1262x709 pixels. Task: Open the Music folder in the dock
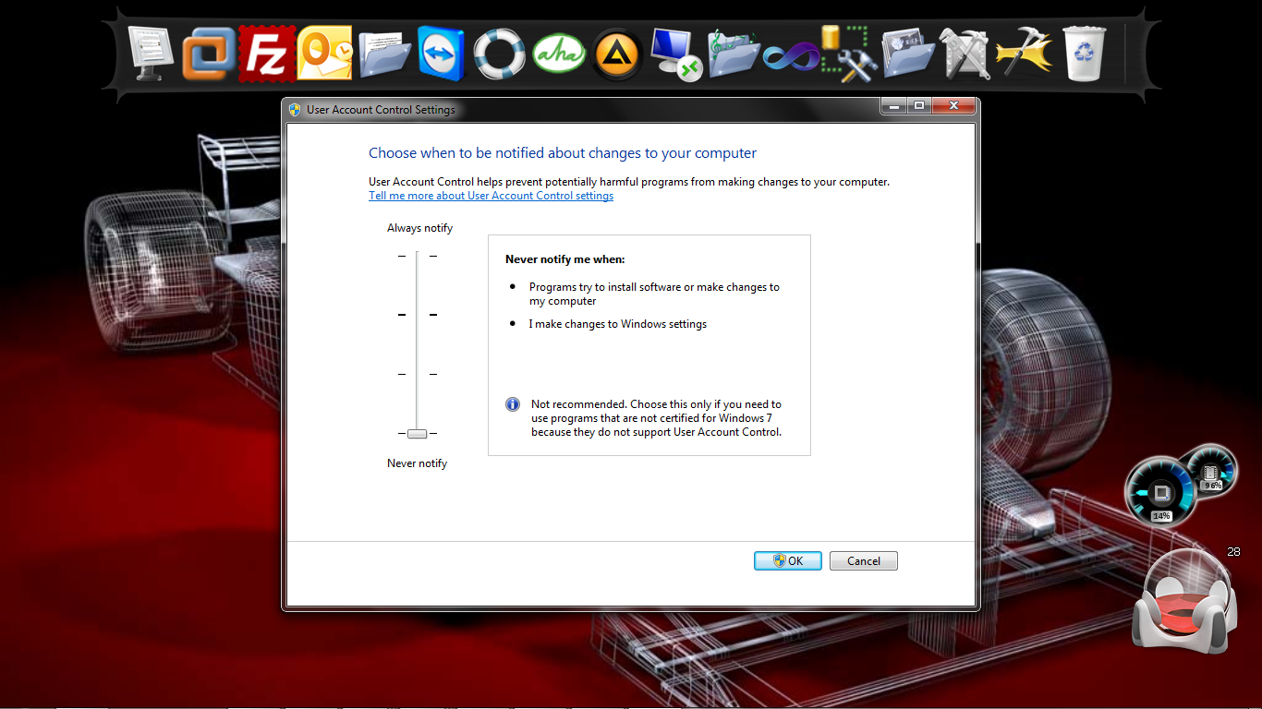734,54
